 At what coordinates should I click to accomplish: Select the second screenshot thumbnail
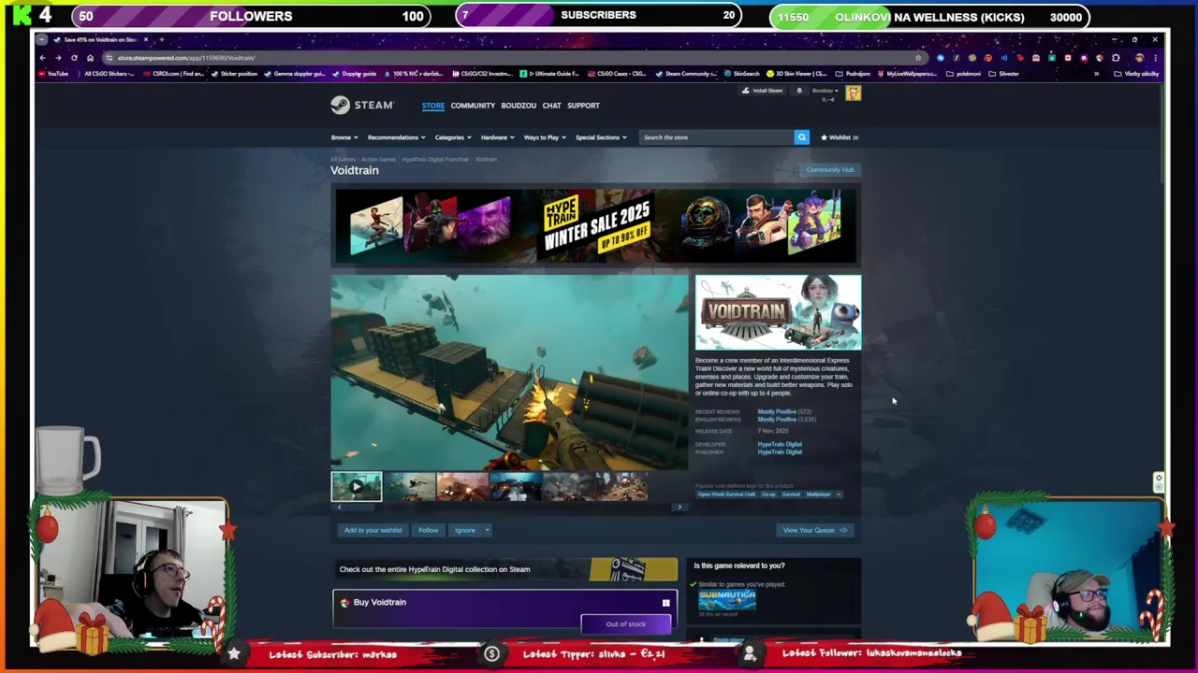[x=410, y=486]
